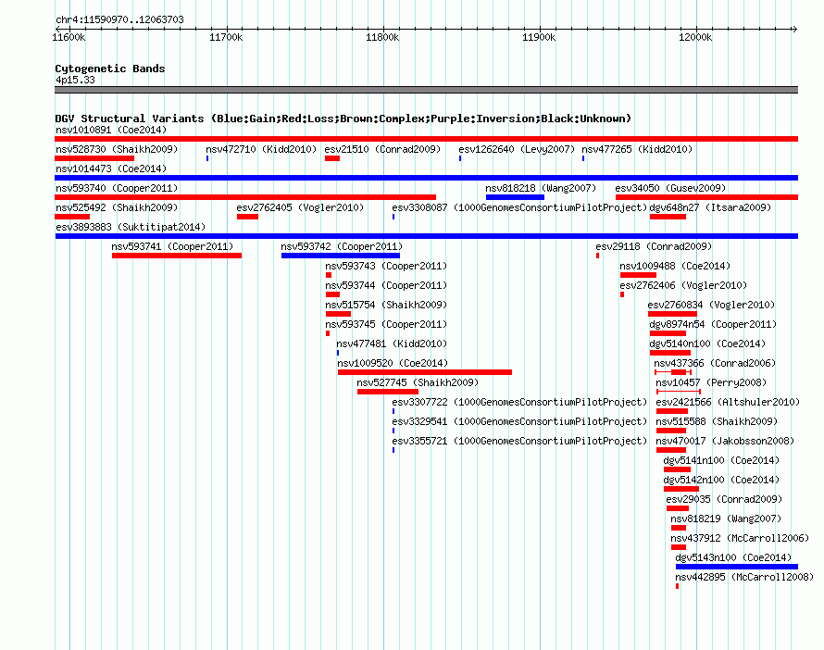
Task: Click the 11600k ruler marker
Action: point(69,37)
